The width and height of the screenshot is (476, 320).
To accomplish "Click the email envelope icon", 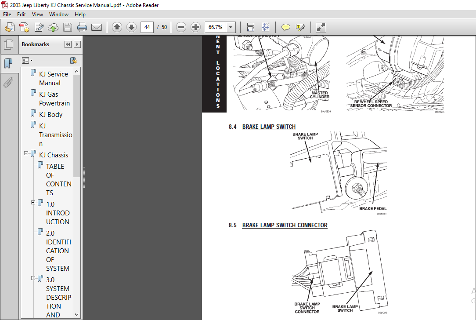I will pos(97,27).
